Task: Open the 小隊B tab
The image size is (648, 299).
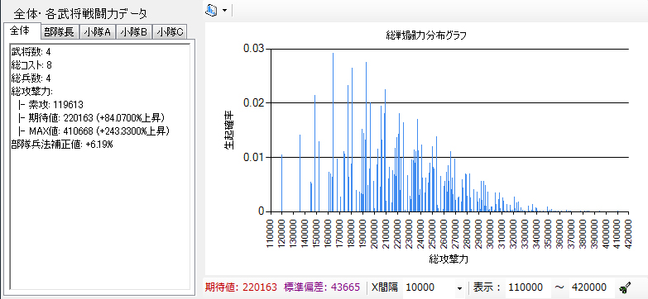Action: click(x=134, y=32)
